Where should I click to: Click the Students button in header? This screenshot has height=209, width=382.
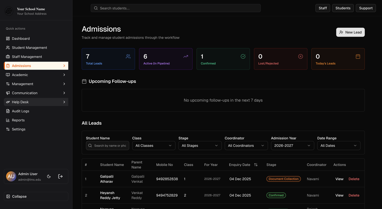tap(343, 8)
